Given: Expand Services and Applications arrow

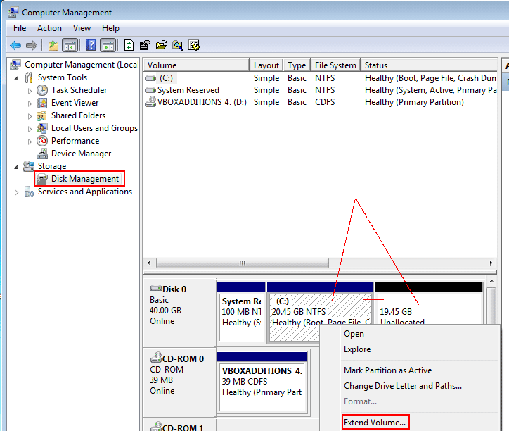Looking at the screenshot, I should click(16, 192).
